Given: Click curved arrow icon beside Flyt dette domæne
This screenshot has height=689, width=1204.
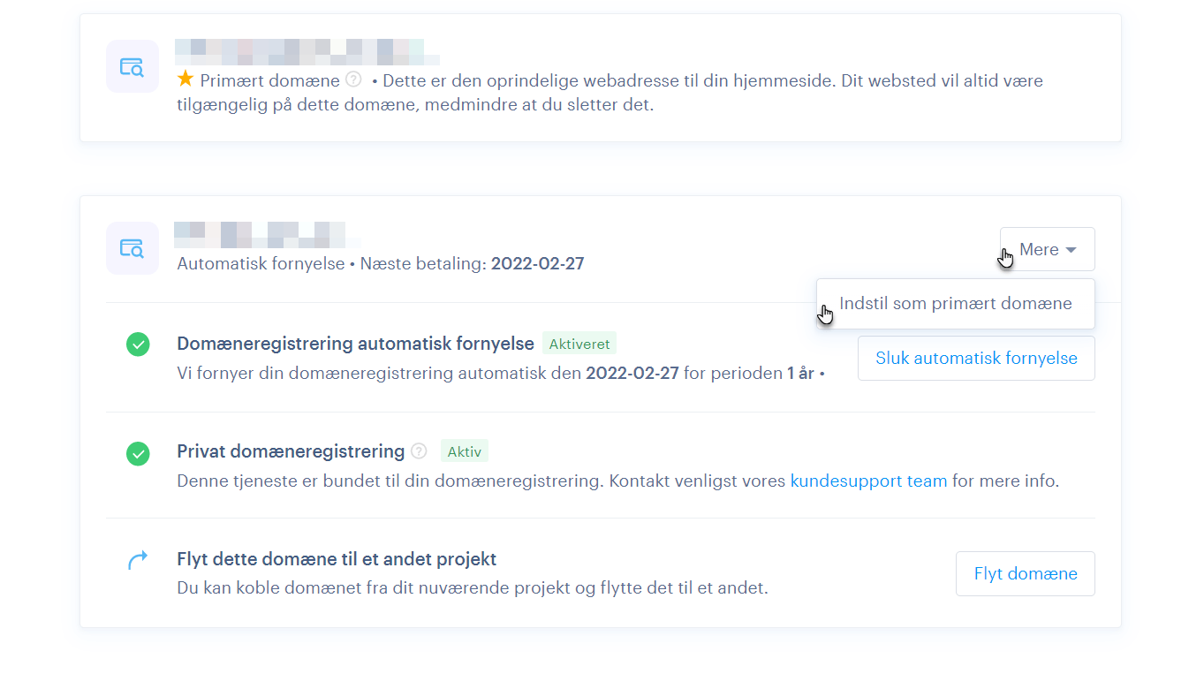Looking at the screenshot, I should [138, 560].
